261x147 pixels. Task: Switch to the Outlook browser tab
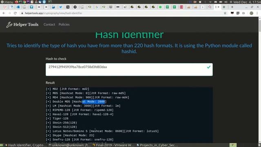pyautogui.click(x=18, y=7)
